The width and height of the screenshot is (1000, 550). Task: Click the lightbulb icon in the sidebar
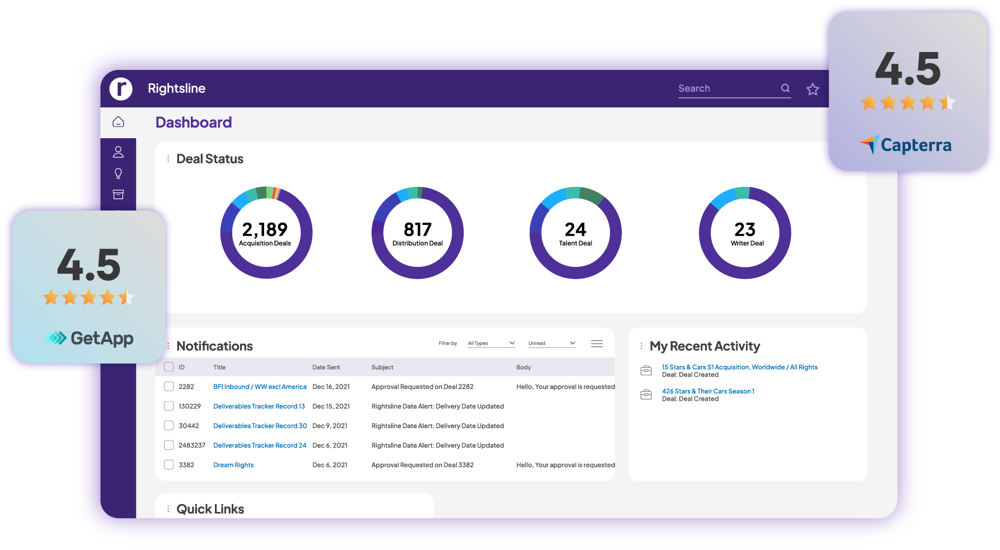click(118, 173)
